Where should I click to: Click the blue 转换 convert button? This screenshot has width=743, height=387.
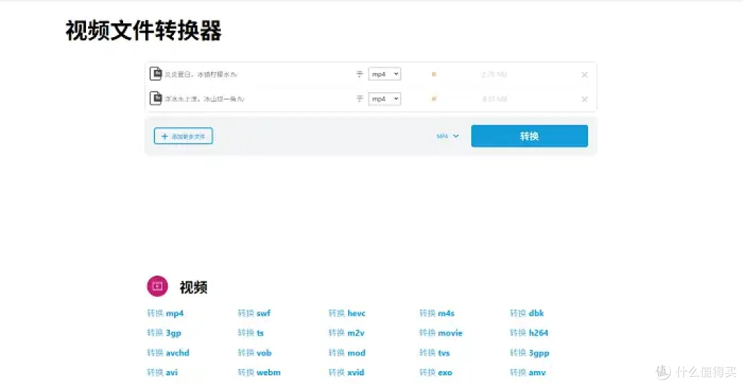tap(529, 136)
